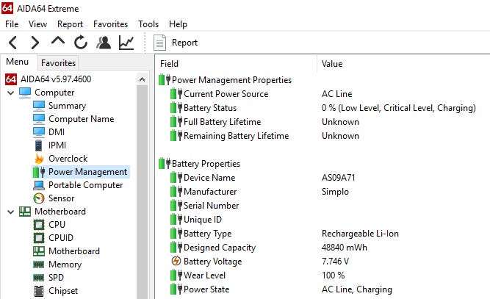Click the SPD memory icon

39,278
